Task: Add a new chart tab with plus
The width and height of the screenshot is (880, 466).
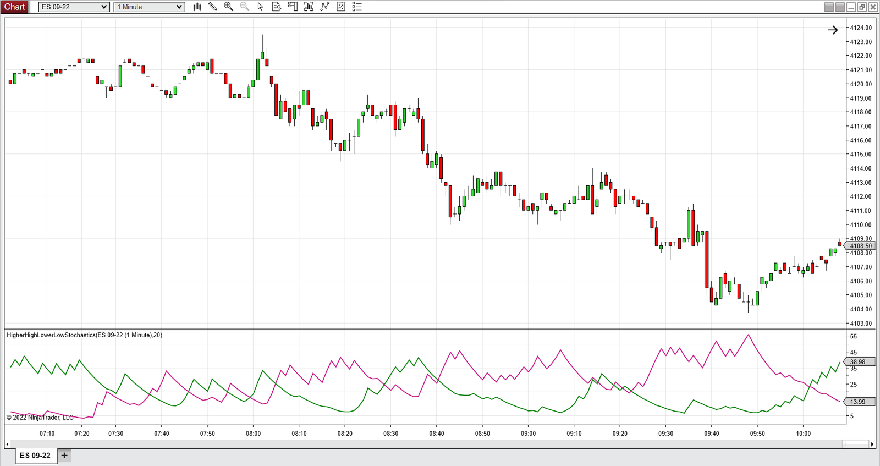Action: coord(64,456)
